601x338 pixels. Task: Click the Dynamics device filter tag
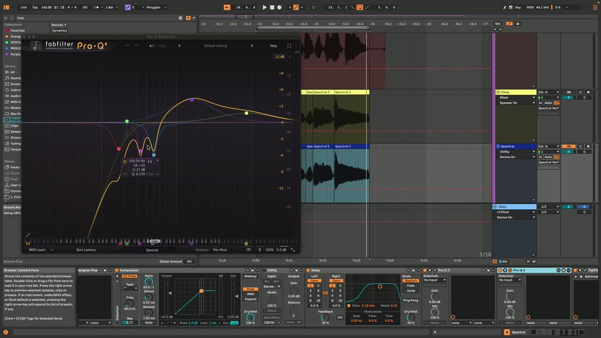(60, 31)
